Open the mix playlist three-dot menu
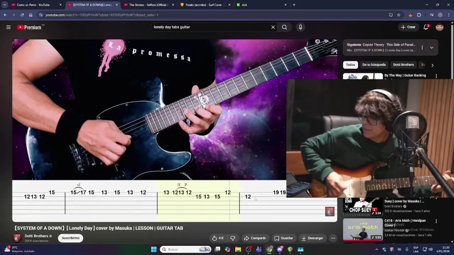The width and height of the screenshot is (454, 255). pos(422,47)
